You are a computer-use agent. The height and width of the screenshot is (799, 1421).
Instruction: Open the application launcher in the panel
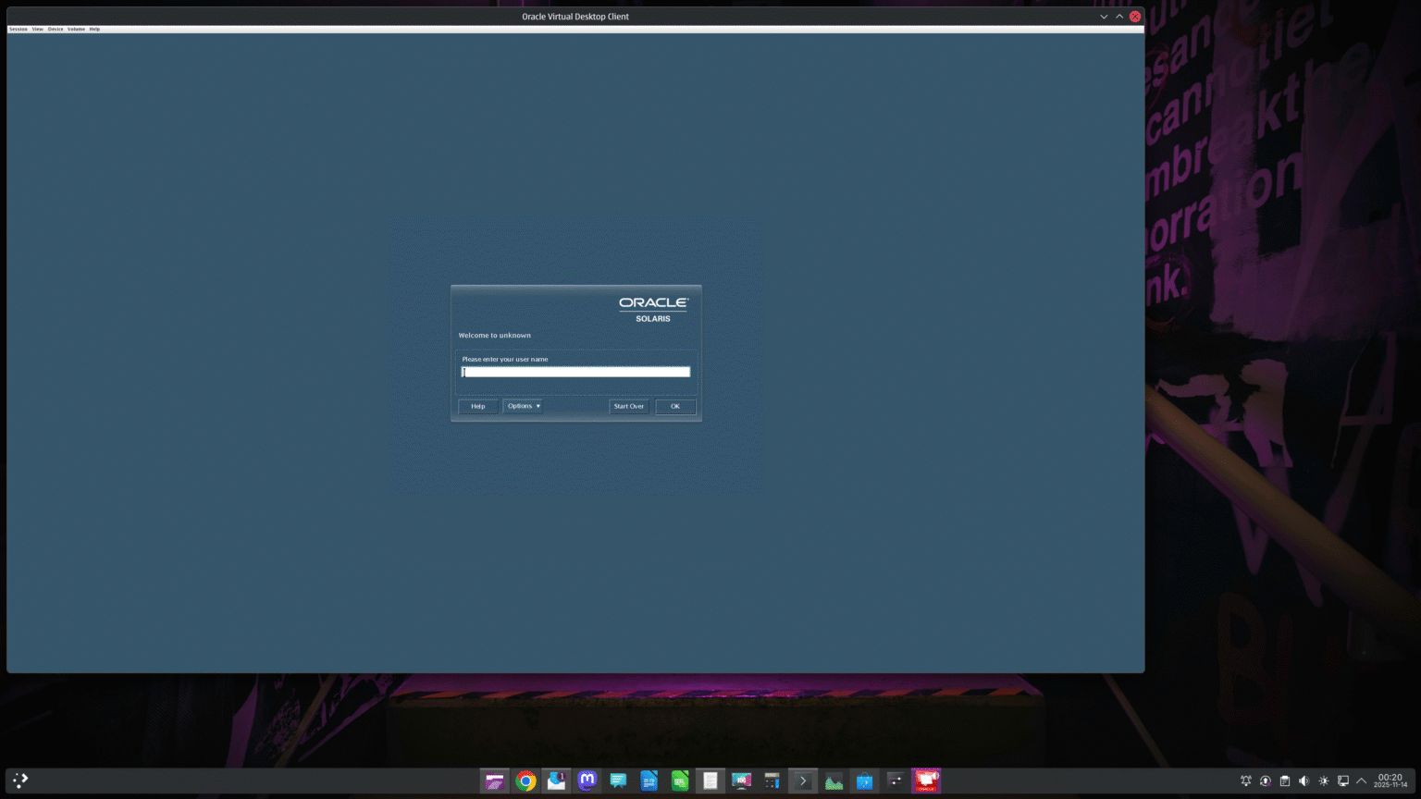20,781
